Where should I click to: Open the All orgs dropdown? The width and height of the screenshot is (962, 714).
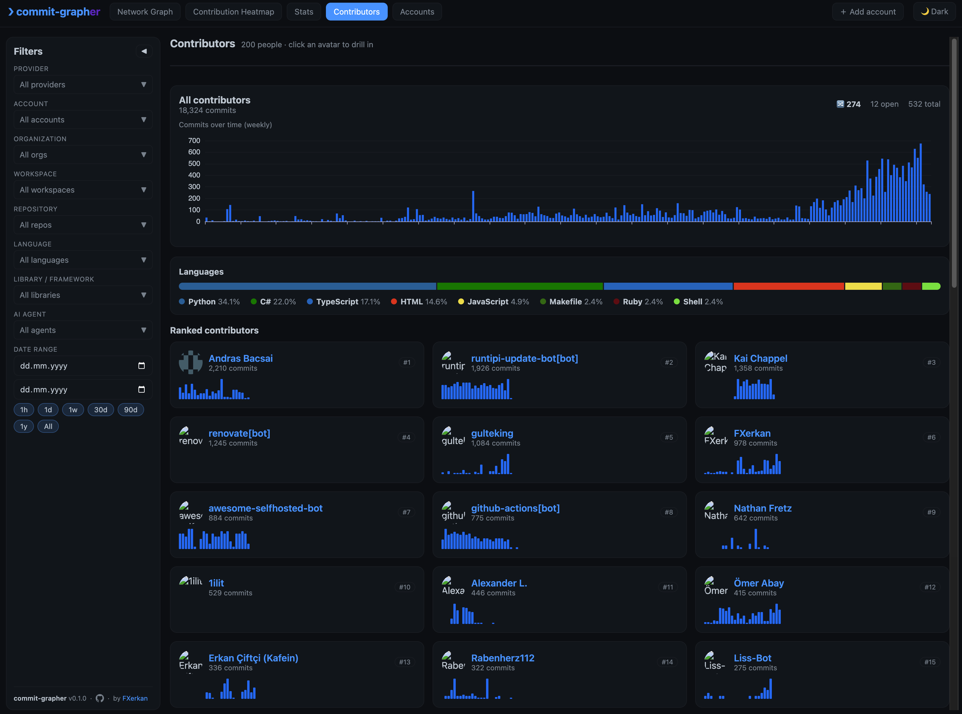[83, 155]
